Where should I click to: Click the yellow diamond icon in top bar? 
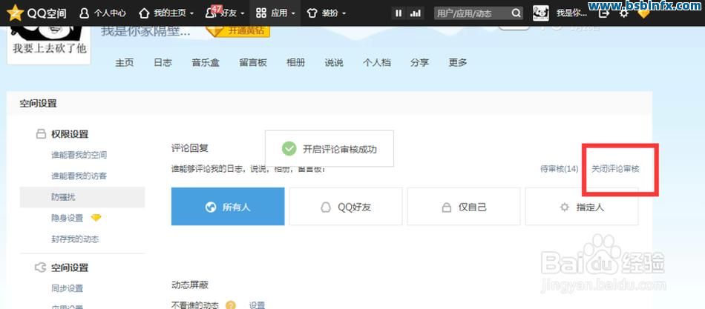pyautogui.click(x=643, y=13)
